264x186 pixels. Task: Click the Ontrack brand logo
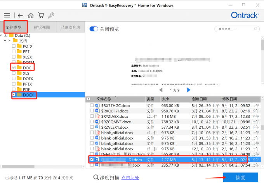coord(245,15)
